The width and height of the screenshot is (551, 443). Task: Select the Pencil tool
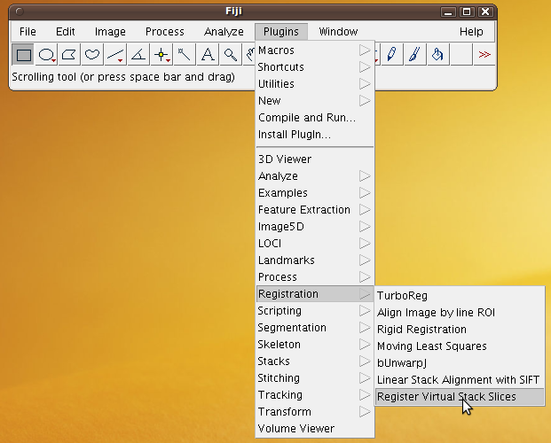tap(391, 54)
